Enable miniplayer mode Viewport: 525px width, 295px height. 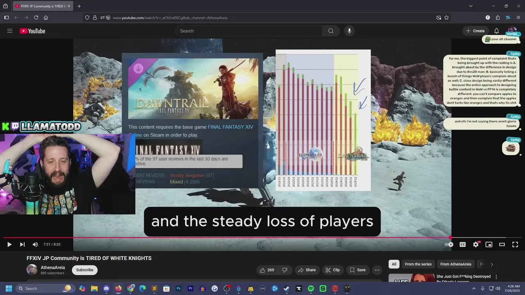(x=489, y=245)
